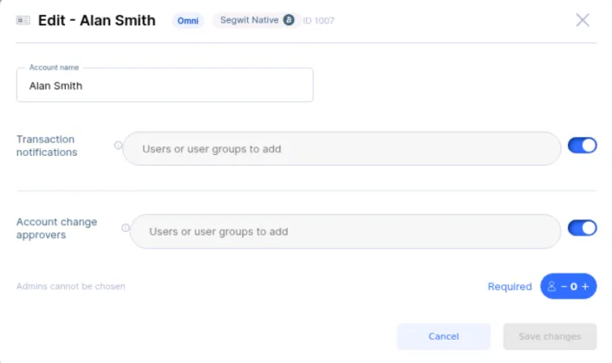Viewport: 612px width, 363px height.
Task: Click the Cancel button
Action: coord(444,336)
